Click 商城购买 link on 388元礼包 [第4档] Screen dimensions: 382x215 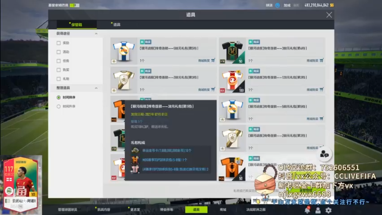pos(312,60)
